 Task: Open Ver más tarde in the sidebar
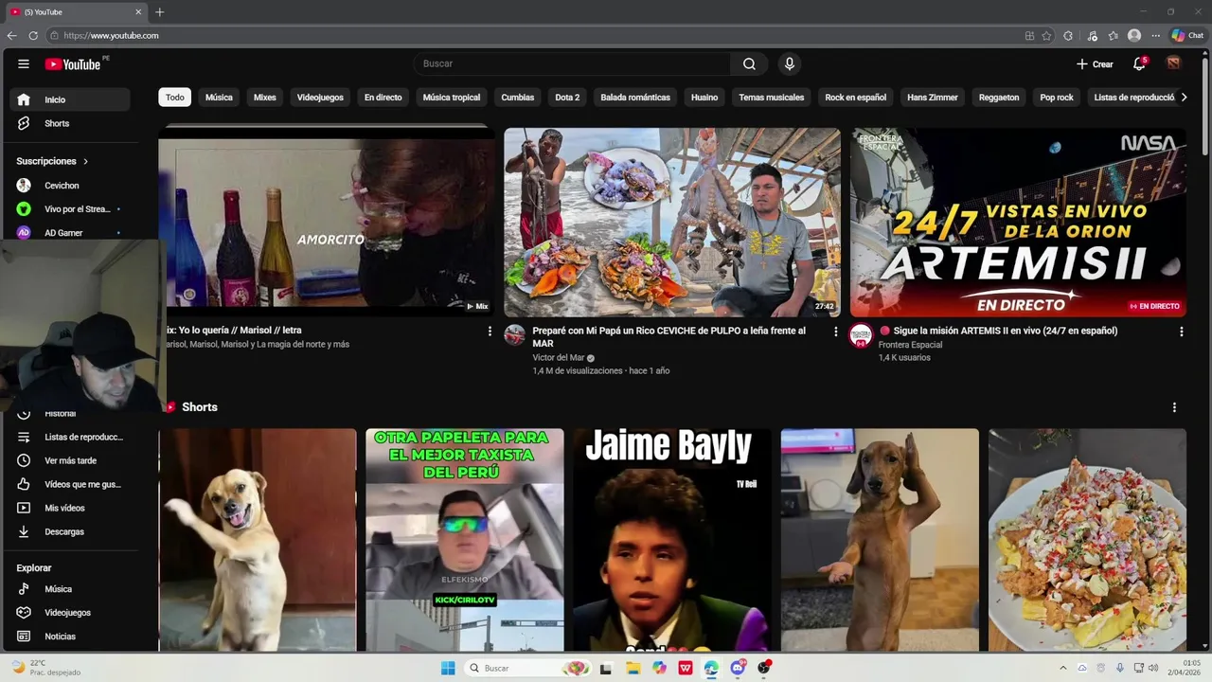point(71,460)
